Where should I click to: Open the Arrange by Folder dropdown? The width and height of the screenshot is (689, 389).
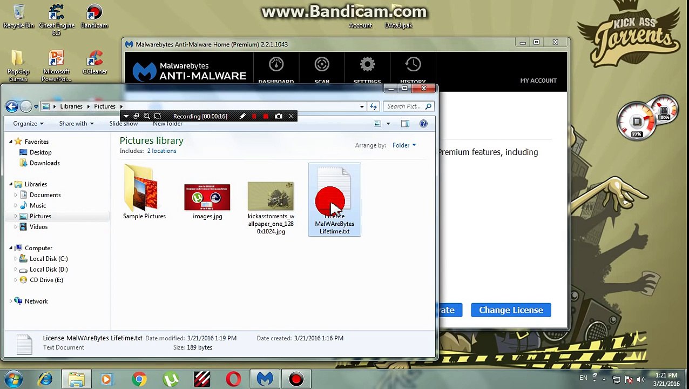404,145
